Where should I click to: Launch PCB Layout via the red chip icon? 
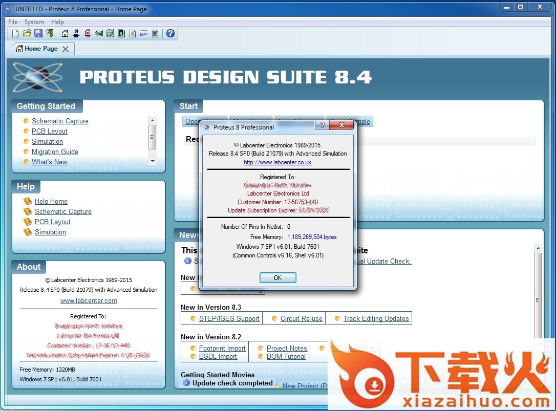click(x=88, y=34)
